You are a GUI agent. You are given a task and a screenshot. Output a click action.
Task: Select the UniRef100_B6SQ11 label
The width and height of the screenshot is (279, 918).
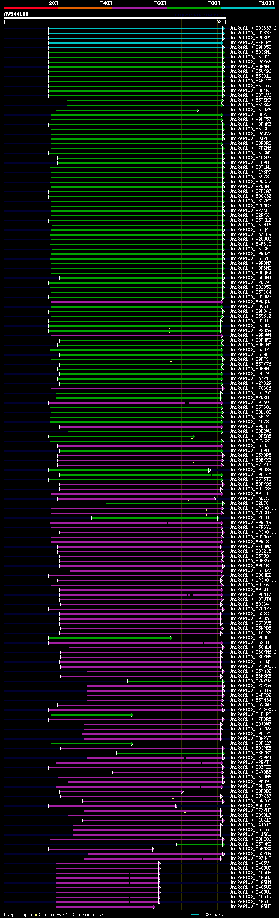tap(250, 76)
